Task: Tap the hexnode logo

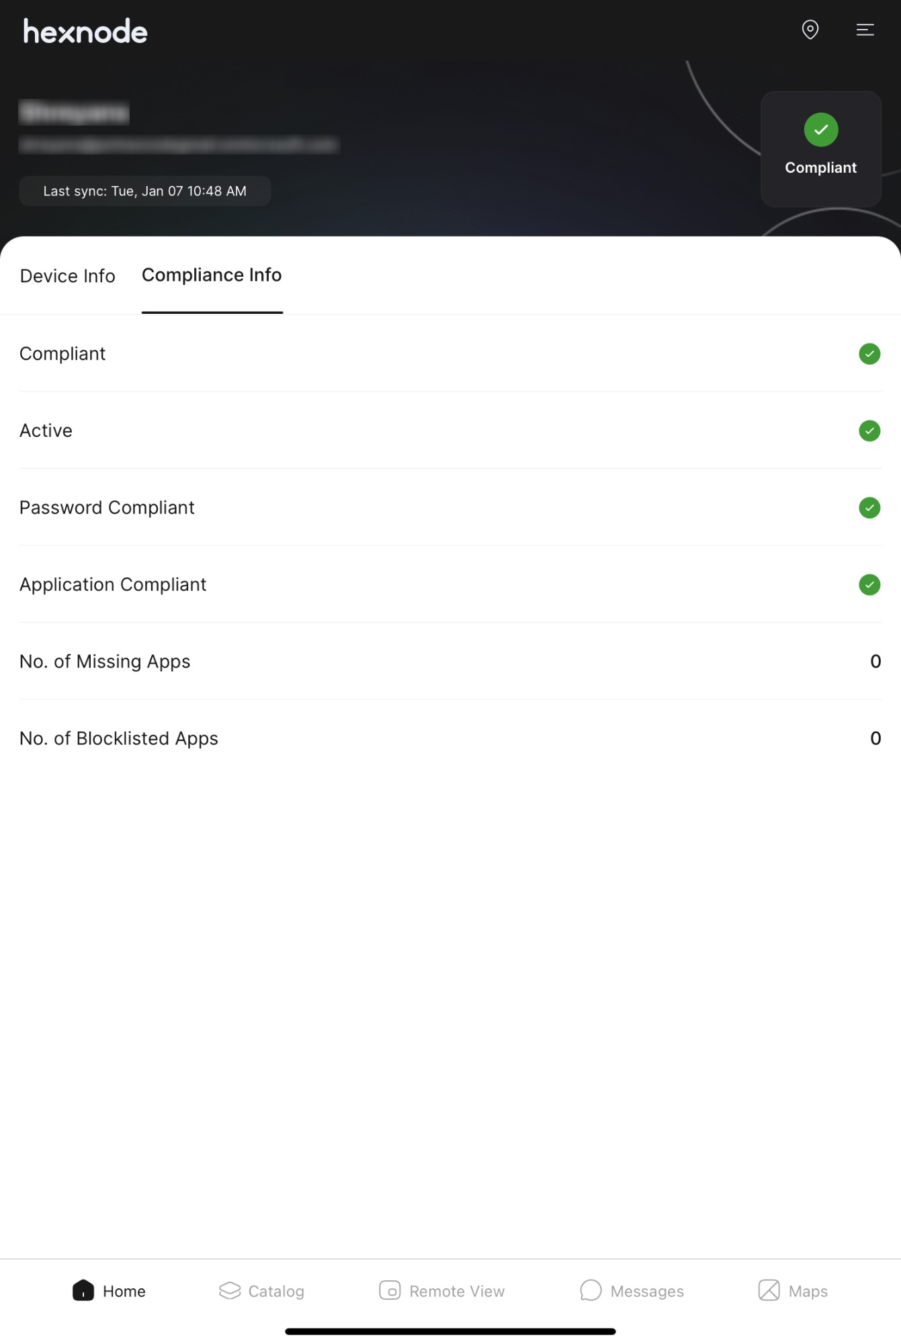Action: 85,32
